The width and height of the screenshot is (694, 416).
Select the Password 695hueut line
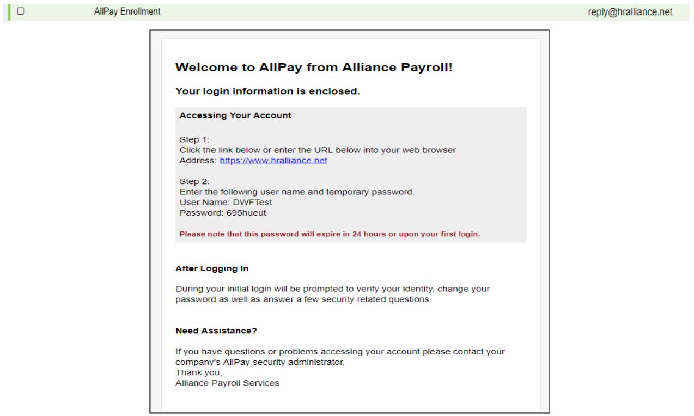coord(223,213)
